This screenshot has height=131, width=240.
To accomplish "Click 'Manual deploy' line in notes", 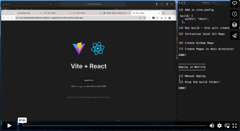I will click(x=192, y=76).
